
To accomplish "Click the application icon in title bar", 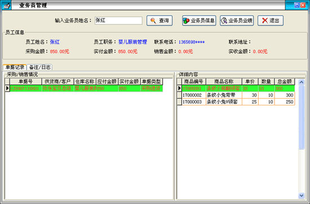I will (x=6, y=5).
